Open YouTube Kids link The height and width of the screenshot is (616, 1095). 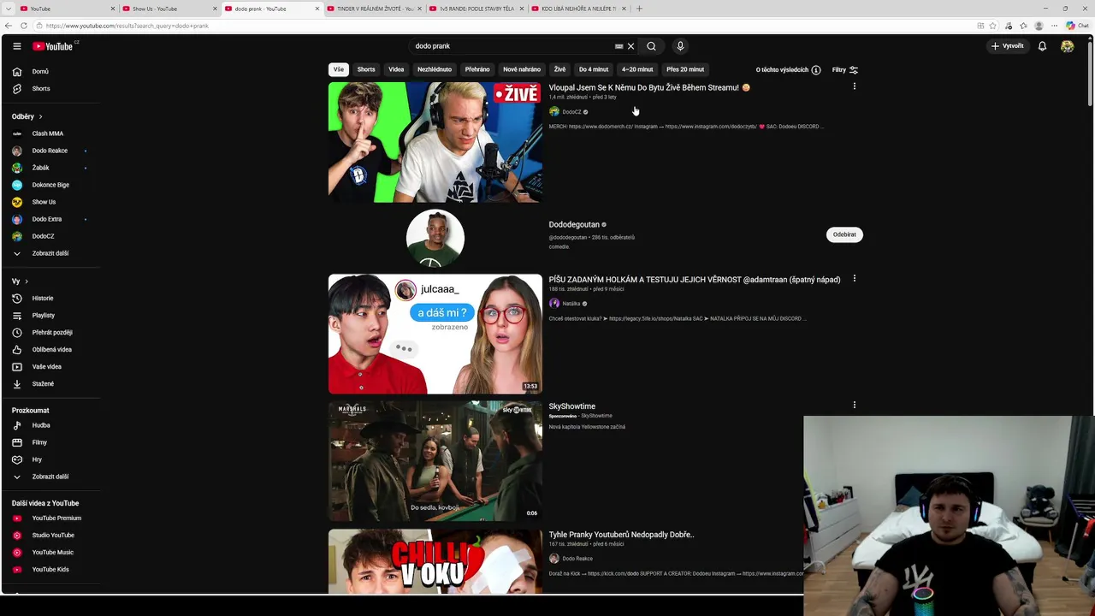(50, 570)
